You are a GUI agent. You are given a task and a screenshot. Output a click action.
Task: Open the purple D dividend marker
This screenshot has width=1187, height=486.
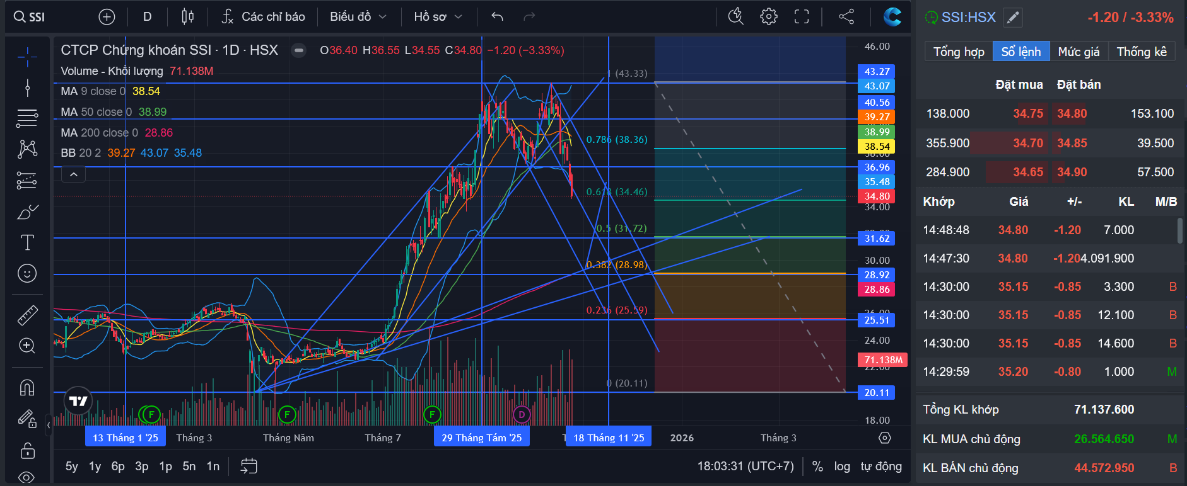(x=522, y=414)
